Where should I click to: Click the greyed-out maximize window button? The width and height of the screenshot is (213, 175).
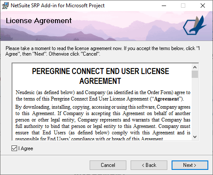coord(183,6)
